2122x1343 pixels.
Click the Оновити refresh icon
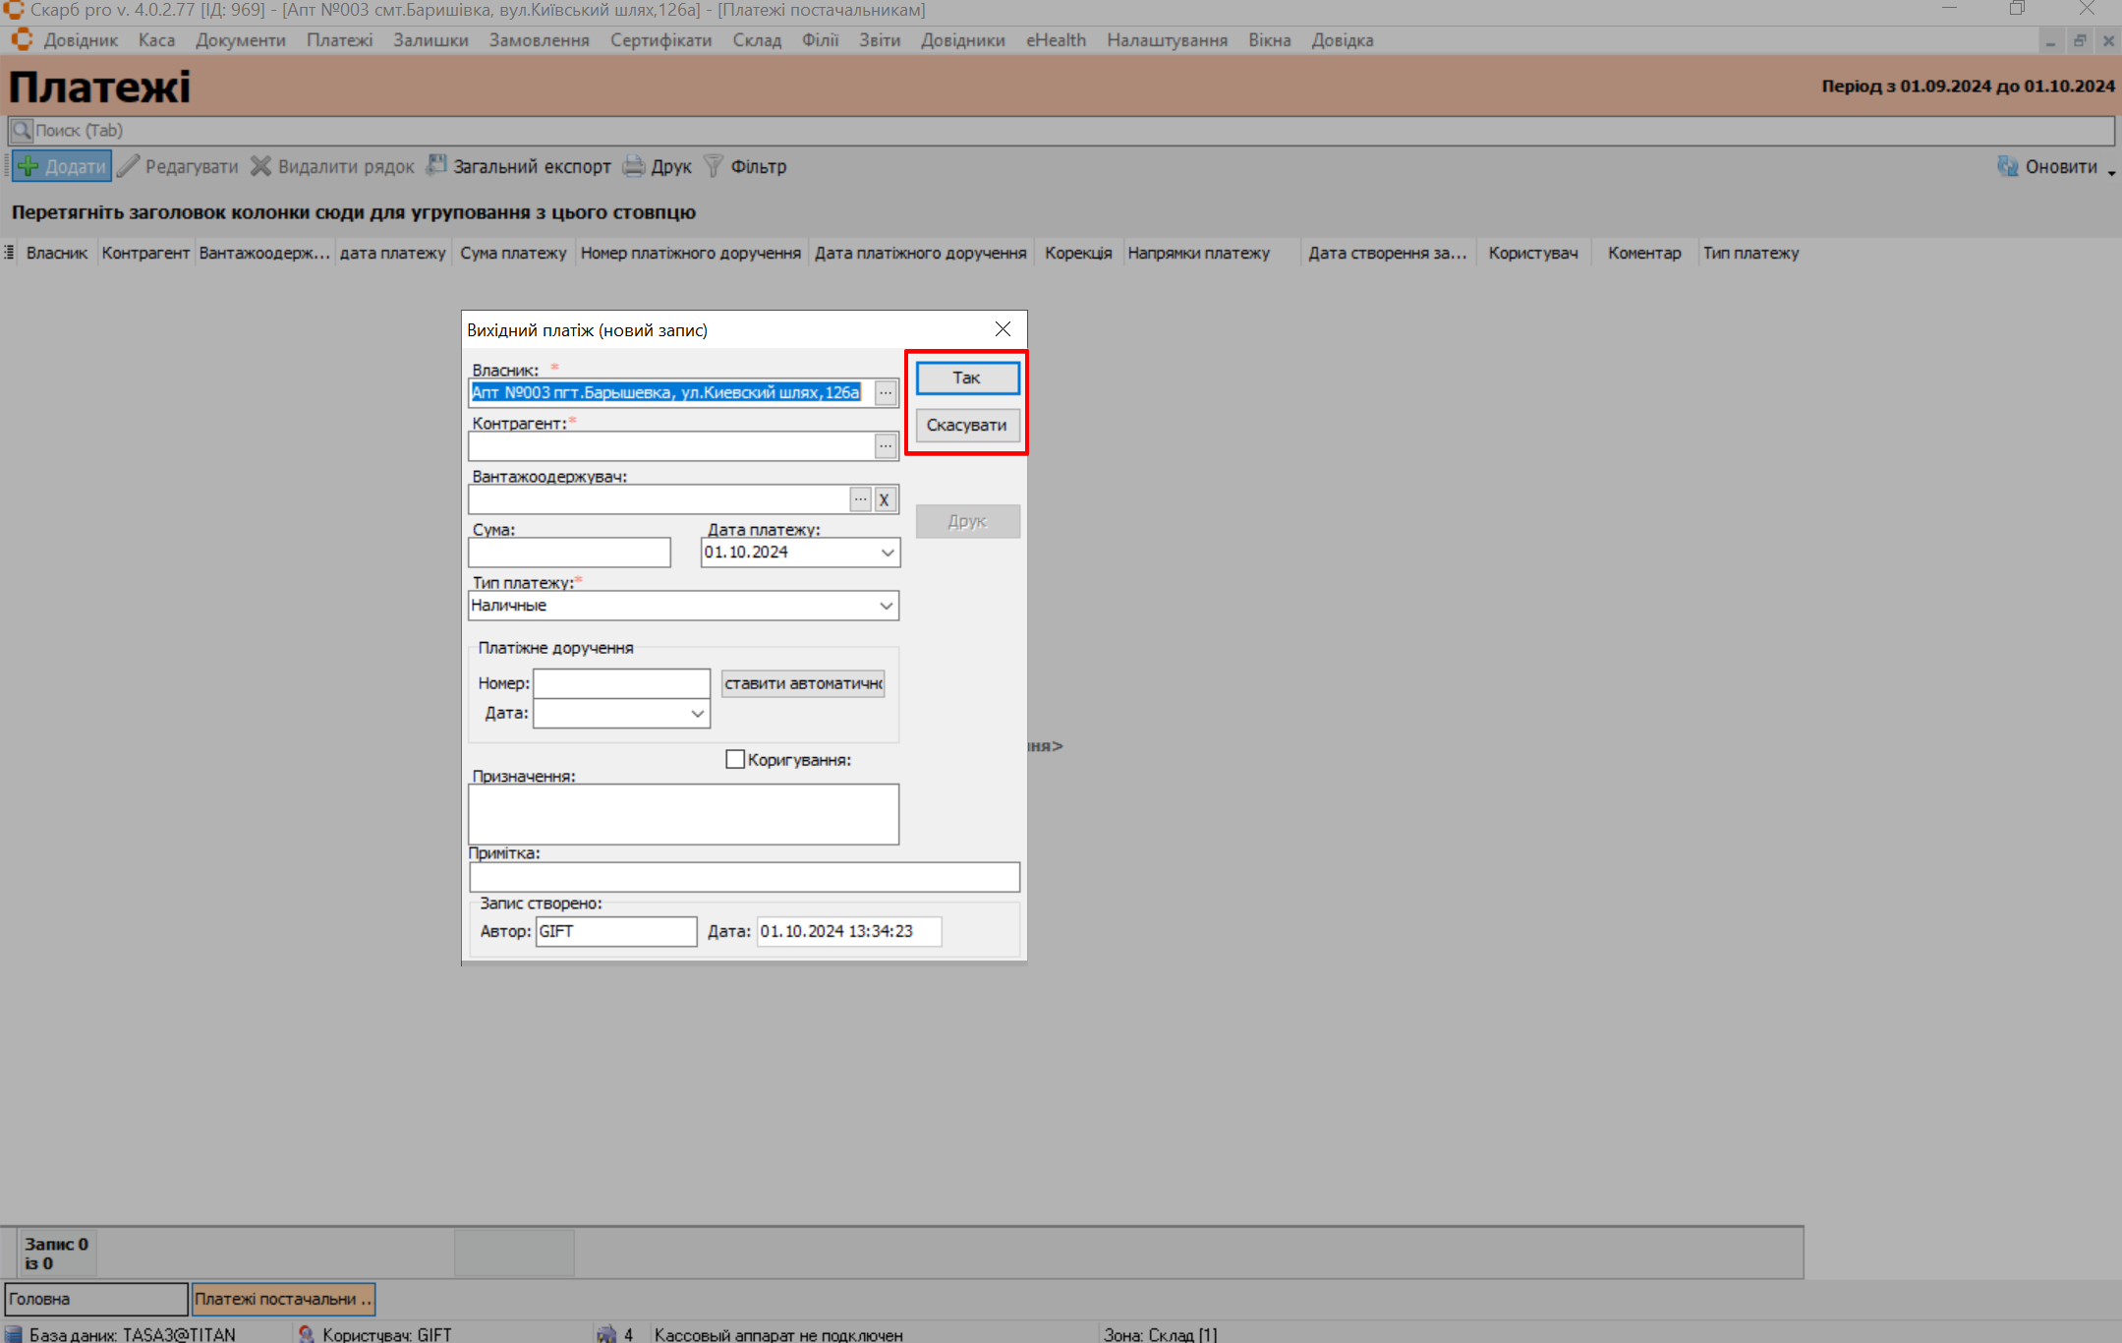[2007, 166]
